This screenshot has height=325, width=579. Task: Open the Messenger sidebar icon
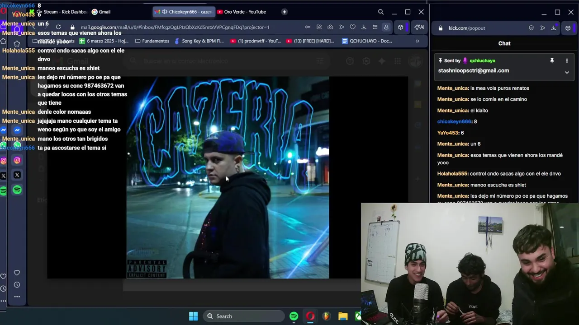[17, 130]
